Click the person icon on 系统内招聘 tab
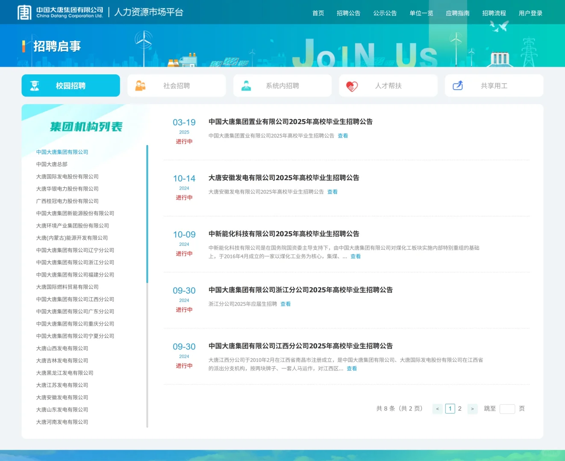 click(x=246, y=86)
